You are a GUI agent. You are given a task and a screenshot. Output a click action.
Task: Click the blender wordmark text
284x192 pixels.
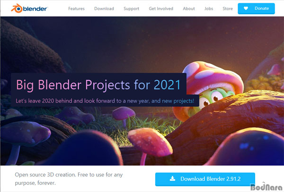pyautogui.click(x=35, y=9)
